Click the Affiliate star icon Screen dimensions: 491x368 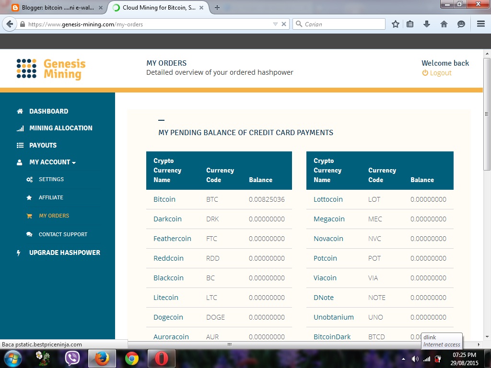29,197
